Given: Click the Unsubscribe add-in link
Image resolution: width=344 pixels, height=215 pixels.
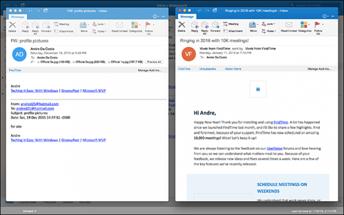Looking at the screenshot, I should coord(207,69).
